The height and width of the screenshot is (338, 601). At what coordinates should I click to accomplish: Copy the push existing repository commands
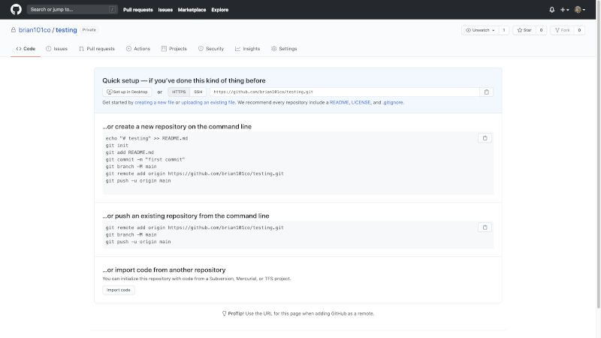click(x=485, y=228)
